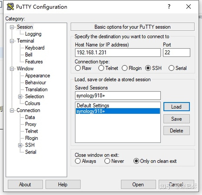The width and height of the screenshot is (202, 195).
Task: Set close window on exit to Always
Action: 78,161
